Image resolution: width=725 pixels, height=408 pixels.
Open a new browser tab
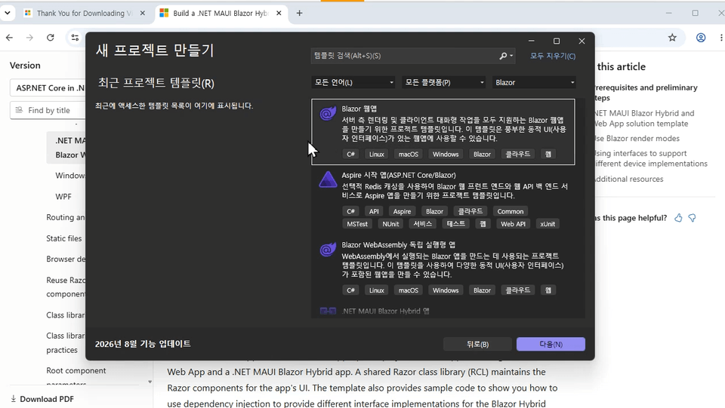(x=300, y=13)
